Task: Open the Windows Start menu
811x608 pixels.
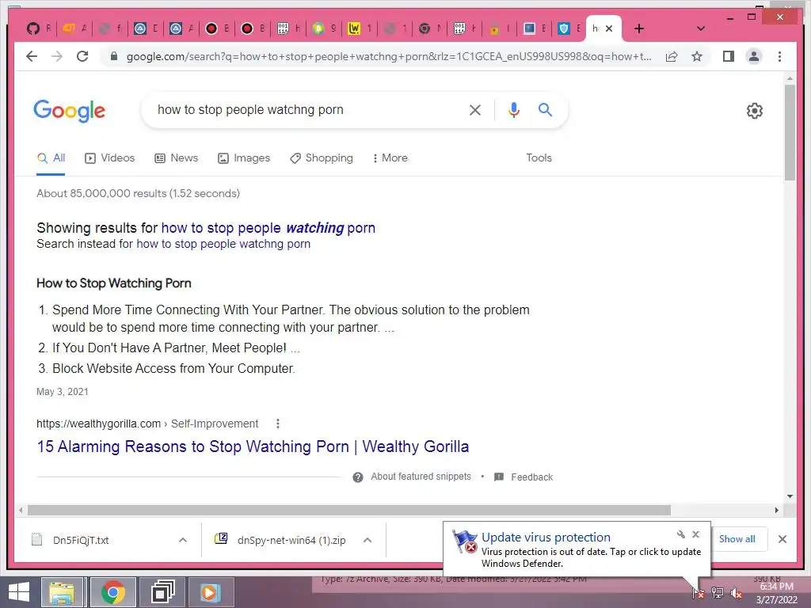Action: coord(20,592)
